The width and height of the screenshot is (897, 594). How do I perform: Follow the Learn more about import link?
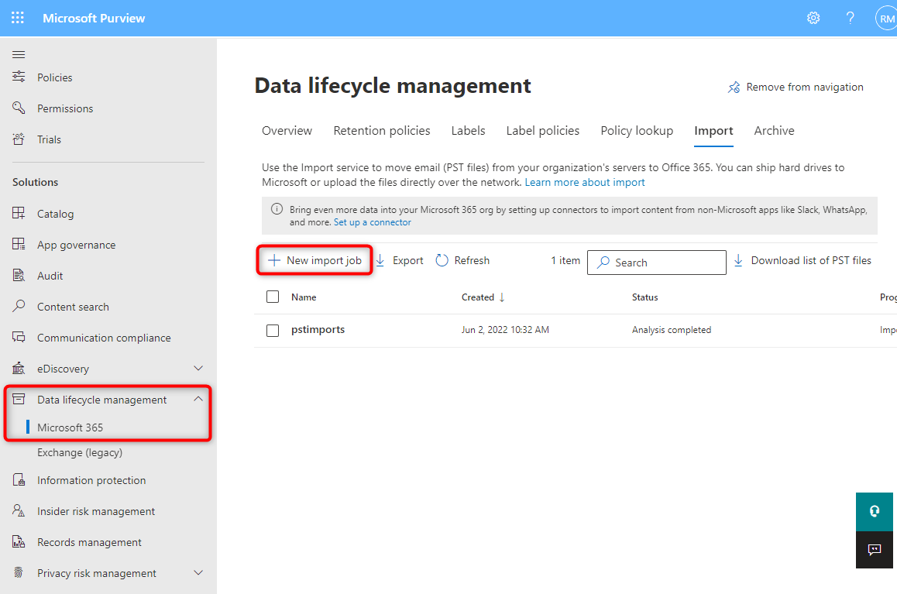click(584, 183)
